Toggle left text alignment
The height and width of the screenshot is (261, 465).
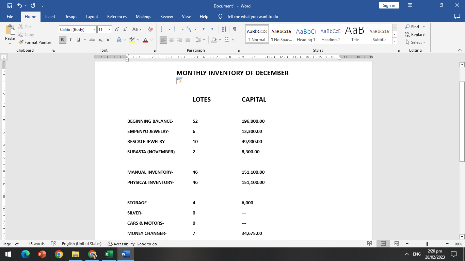point(163,40)
